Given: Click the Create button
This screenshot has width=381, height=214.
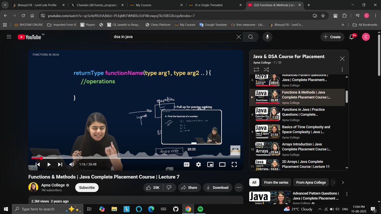Looking at the screenshot, I should [x=332, y=37].
